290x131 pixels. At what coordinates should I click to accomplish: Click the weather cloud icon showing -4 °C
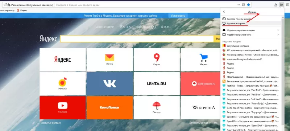point(122,26)
